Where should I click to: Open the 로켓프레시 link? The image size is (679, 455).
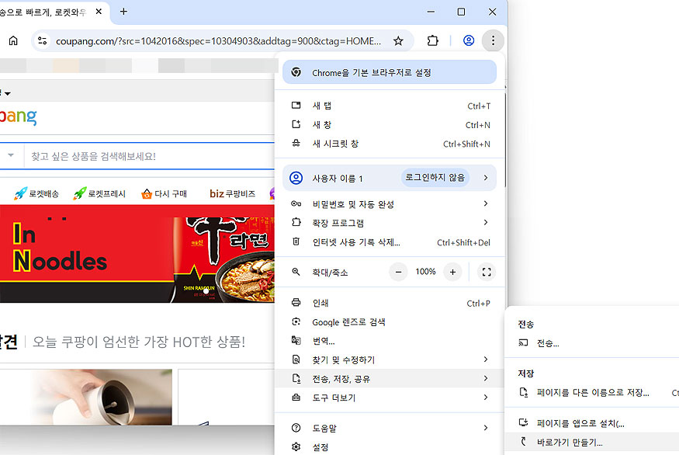click(99, 193)
